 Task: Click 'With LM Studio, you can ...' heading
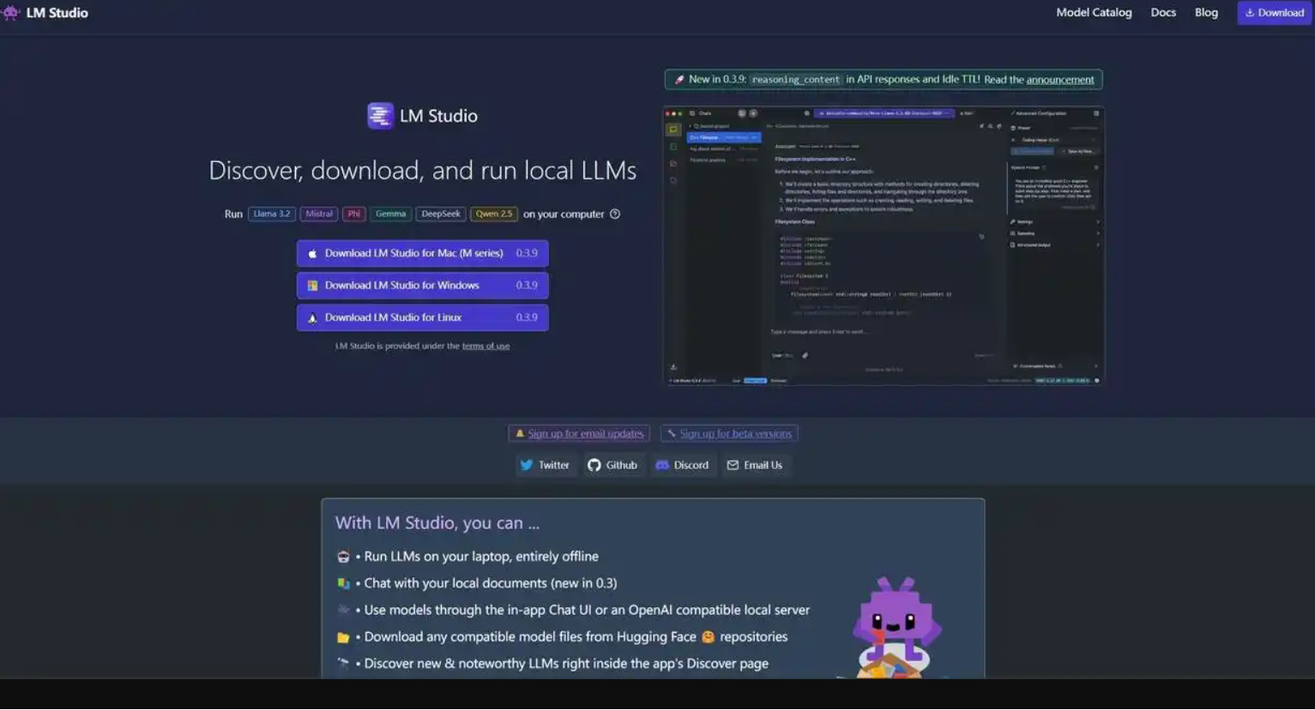click(437, 523)
